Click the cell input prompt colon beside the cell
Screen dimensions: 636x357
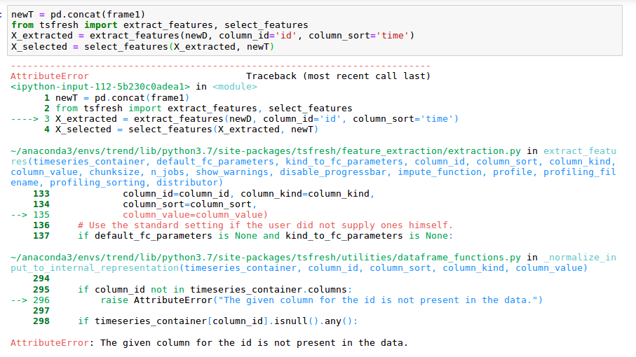tap(1, 15)
